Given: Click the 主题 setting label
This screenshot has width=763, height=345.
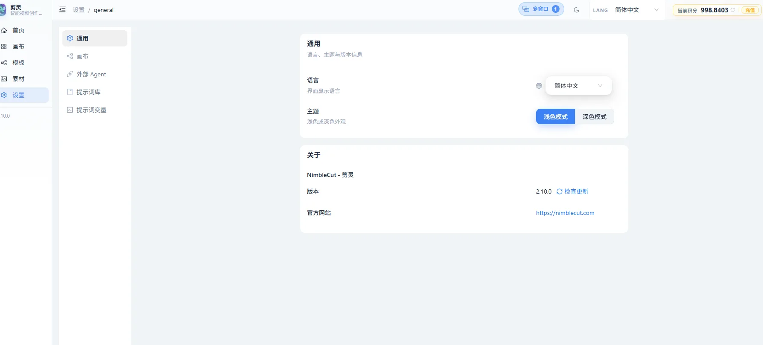Looking at the screenshot, I should coord(313,111).
